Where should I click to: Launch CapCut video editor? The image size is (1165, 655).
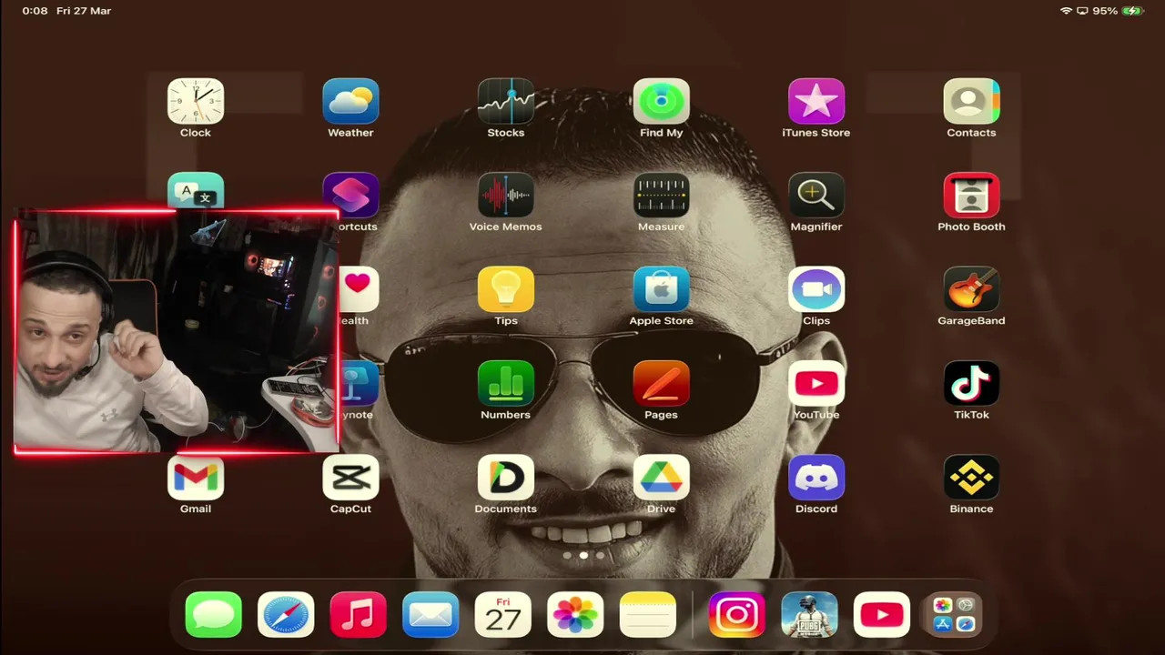click(350, 478)
